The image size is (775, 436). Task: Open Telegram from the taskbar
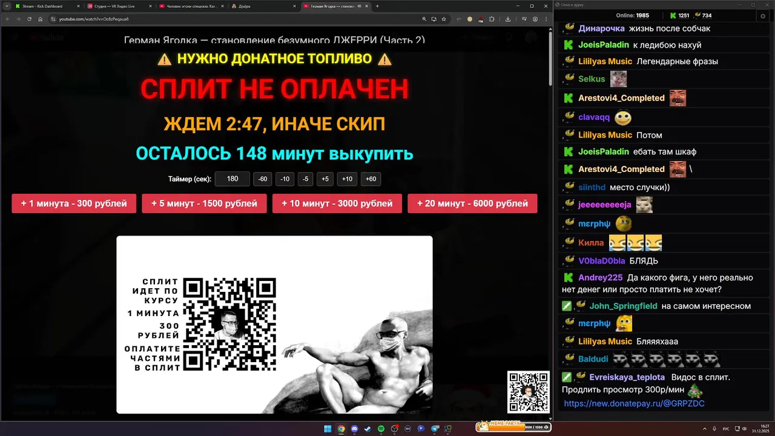434,429
